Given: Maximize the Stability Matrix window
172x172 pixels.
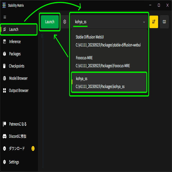Looking at the screenshot, I should (x=159, y=5).
